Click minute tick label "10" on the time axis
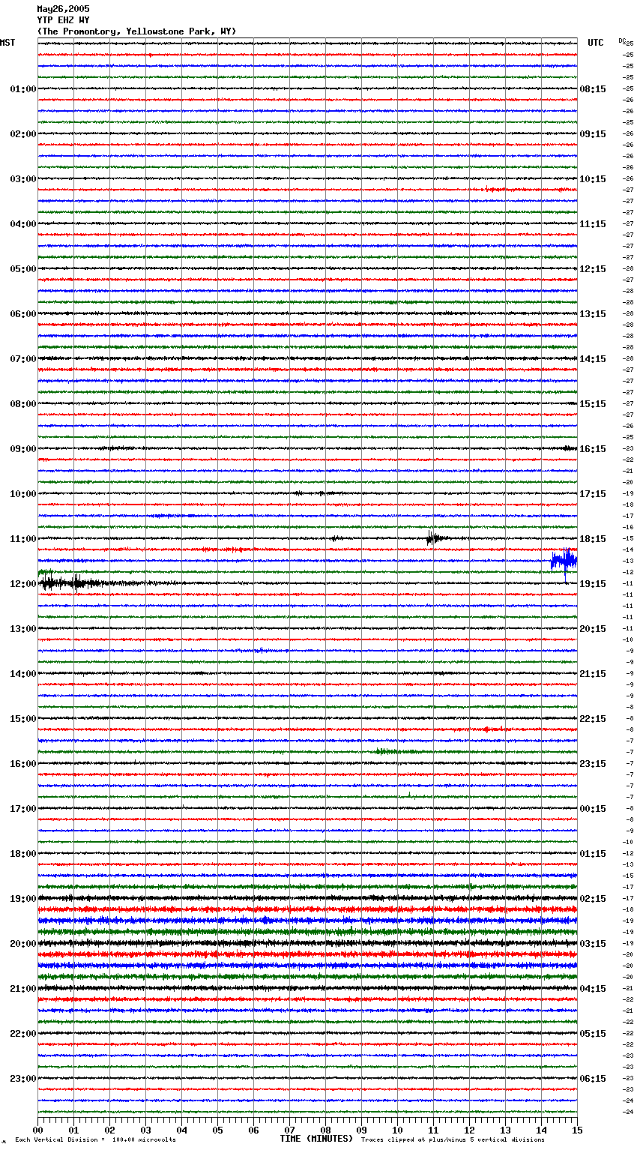This screenshot has width=637, height=1150. click(397, 1131)
